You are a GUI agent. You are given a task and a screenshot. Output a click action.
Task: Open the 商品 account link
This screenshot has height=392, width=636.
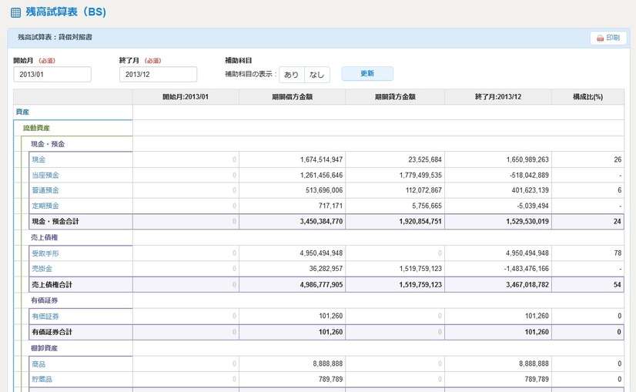click(x=38, y=362)
